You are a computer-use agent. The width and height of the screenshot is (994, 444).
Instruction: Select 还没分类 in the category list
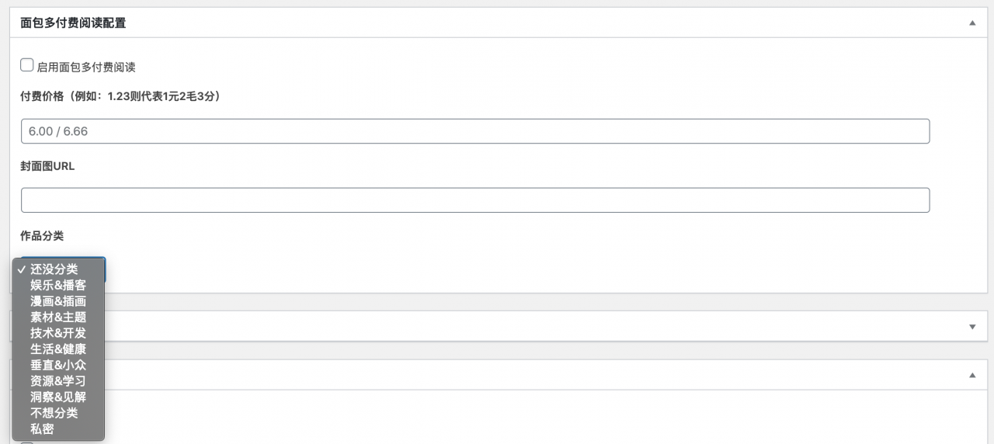pyautogui.click(x=54, y=269)
